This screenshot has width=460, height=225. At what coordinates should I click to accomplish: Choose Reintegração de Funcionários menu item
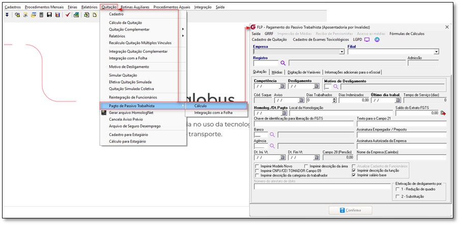click(133, 97)
